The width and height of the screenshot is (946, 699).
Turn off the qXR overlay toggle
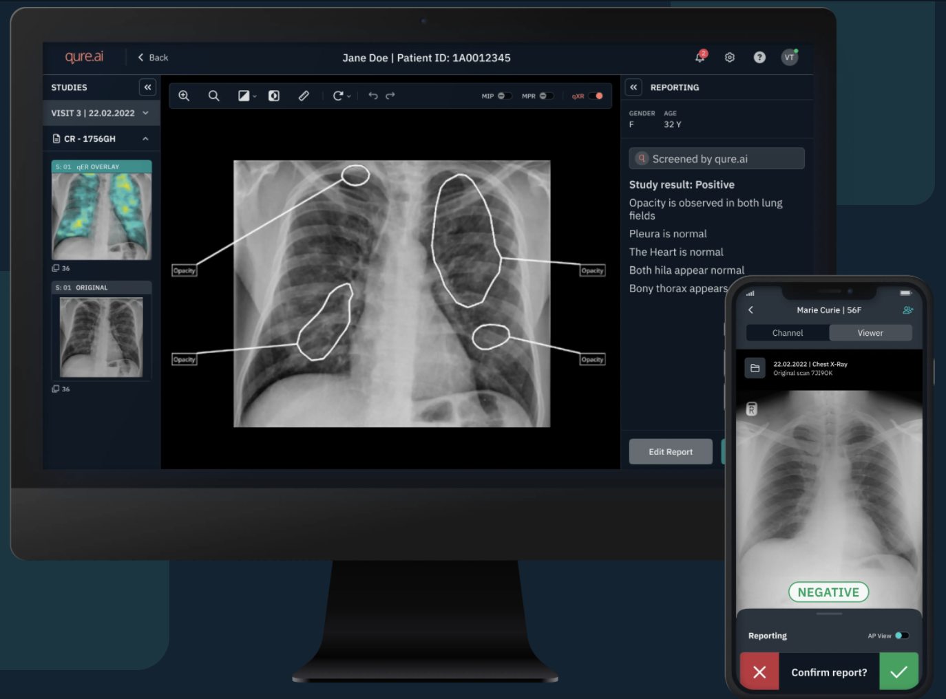[596, 96]
